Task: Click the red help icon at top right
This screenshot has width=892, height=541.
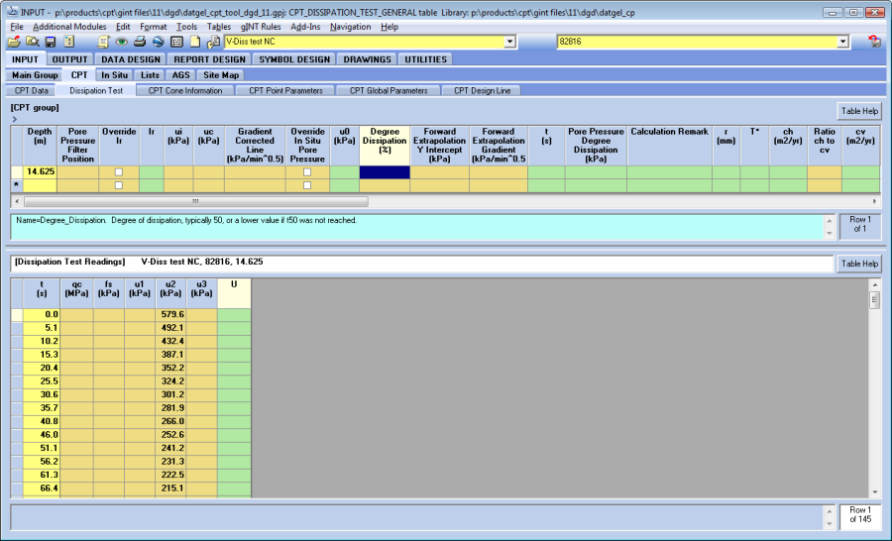Action: click(875, 42)
